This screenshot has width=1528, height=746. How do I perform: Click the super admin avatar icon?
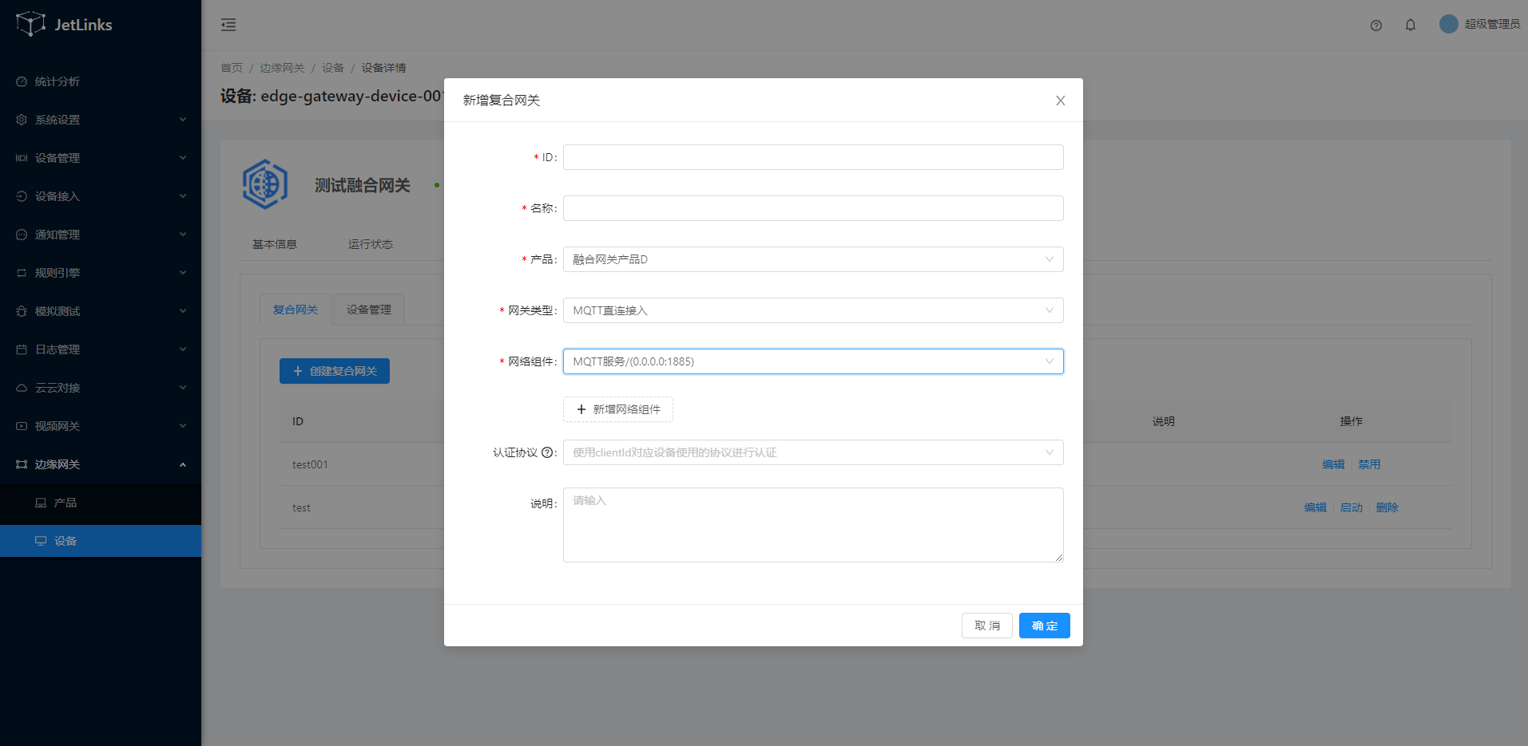[1448, 24]
